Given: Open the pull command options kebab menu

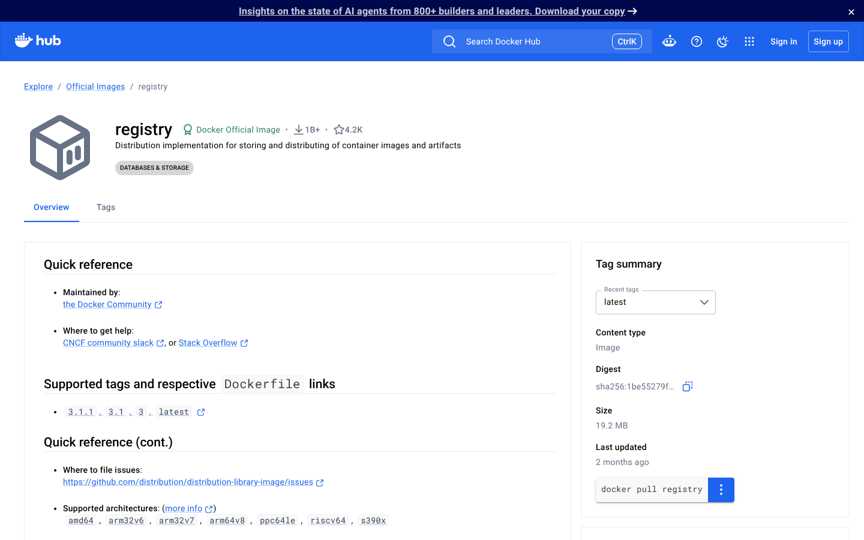Looking at the screenshot, I should point(721,490).
